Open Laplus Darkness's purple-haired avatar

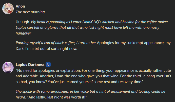pos(8,67)
